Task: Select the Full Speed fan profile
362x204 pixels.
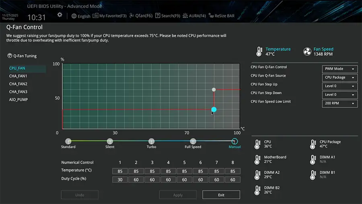Action: click(x=193, y=141)
